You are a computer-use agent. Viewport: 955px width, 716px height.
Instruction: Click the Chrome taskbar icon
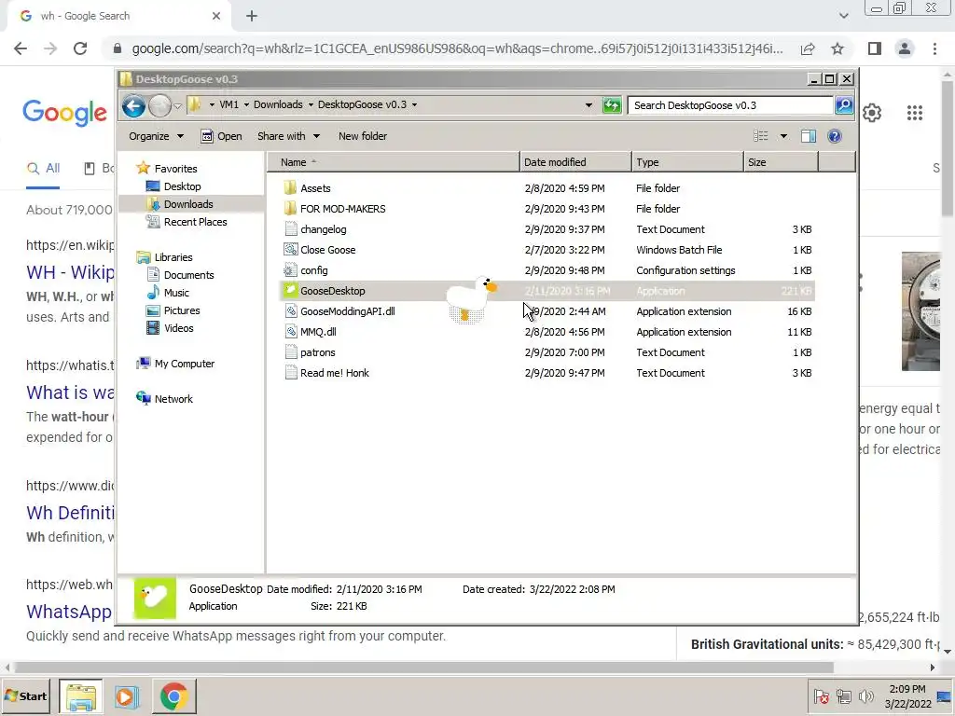click(174, 696)
